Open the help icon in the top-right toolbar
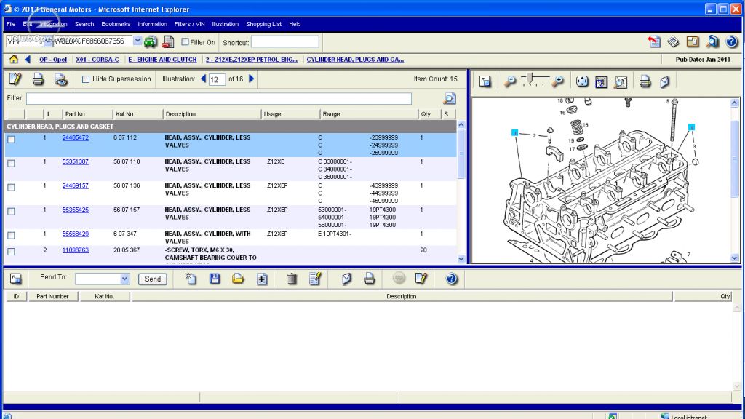 coord(732,41)
